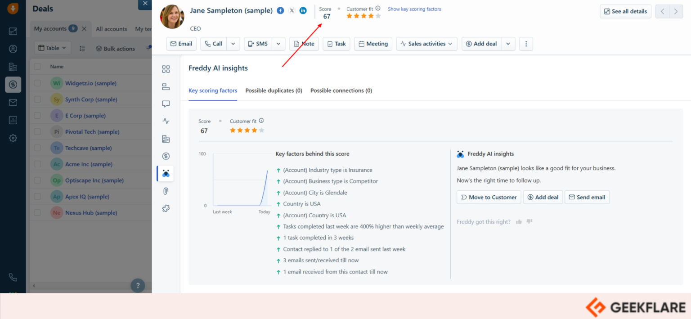Click Jane Sampleton's profile photo
The image size is (691, 319).
click(172, 17)
